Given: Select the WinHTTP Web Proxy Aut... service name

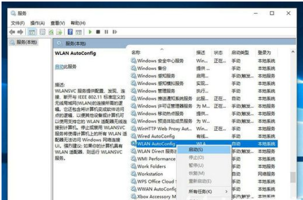Looking at the screenshot, I should (x=164, y=128).
